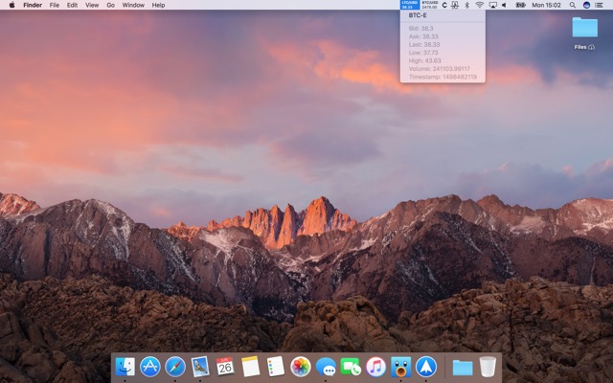This screenshot has width=613, height=383.
Task: Open the BTC/USD ticker menu
Action: 429,5
